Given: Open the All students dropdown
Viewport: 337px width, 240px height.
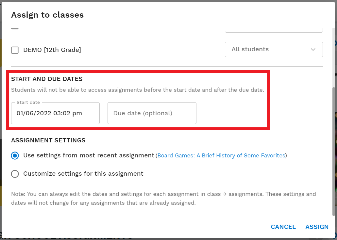Looking at the screenshot, I should [x=274, y=49].
